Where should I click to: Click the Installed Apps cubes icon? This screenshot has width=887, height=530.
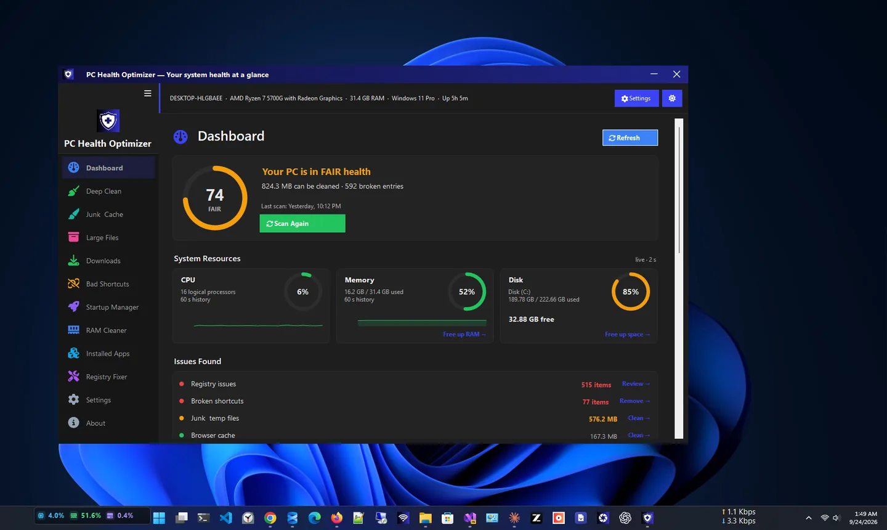[x=73, y=354]
